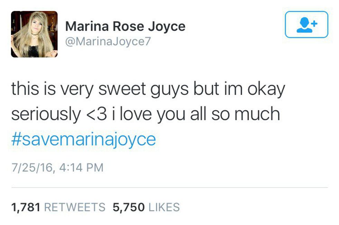
Task: Click the 1,781 retweet count number
Action: [x=26, y=207]
